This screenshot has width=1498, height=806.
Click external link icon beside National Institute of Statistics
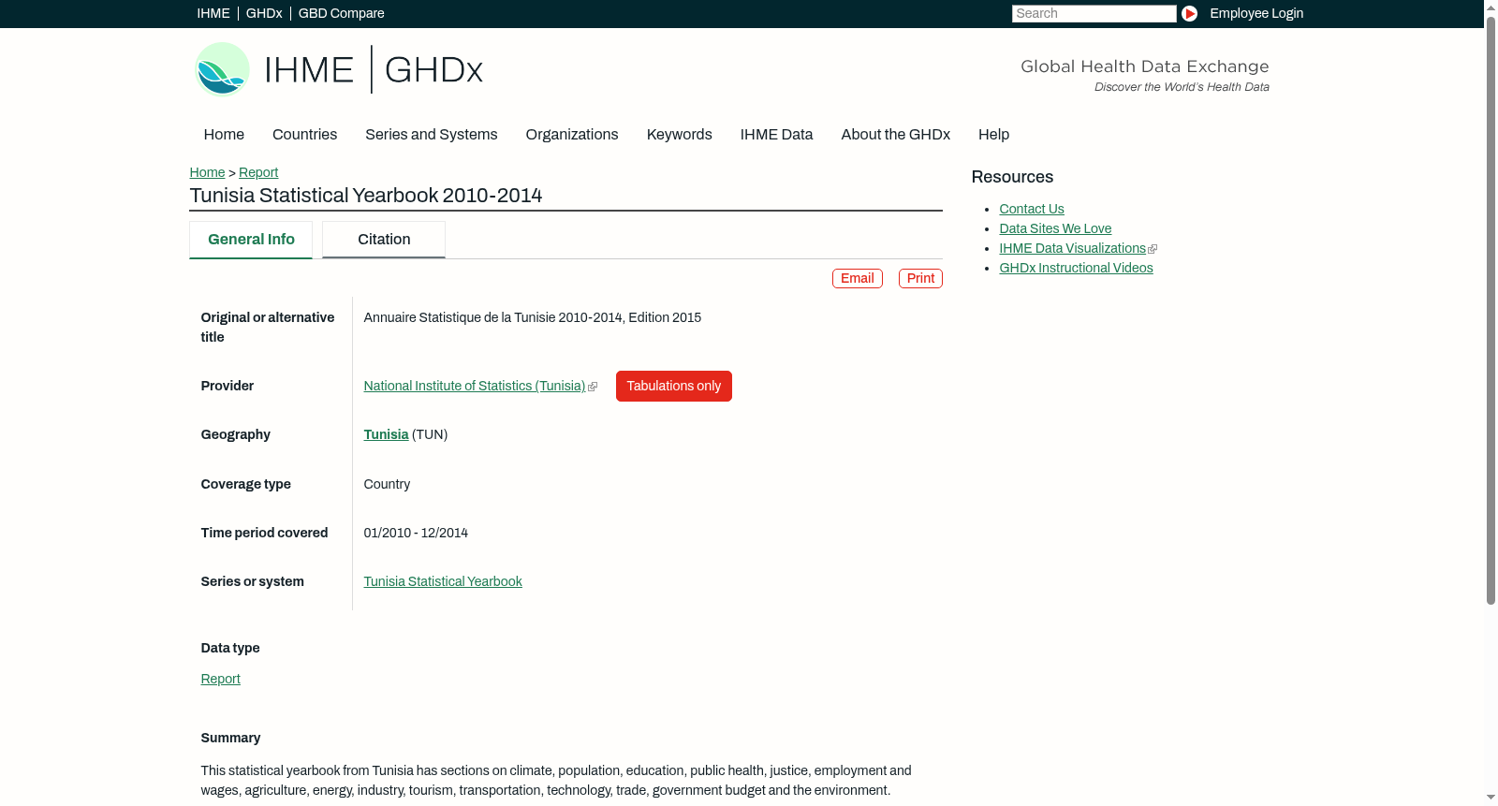[593, 387]
